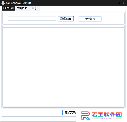Click the file path input field
The height and width of the screenshot is (122, 127).
(32, 18)
